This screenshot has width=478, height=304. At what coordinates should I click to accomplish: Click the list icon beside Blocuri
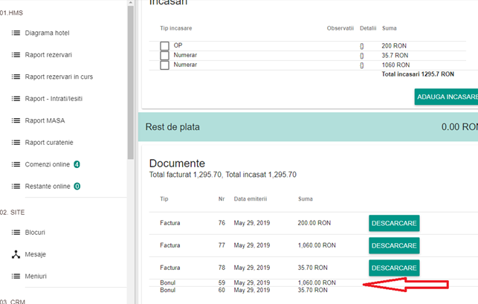16,233
